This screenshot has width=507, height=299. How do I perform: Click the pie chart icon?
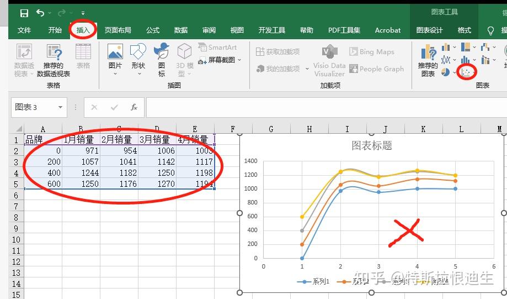(446, 72)
